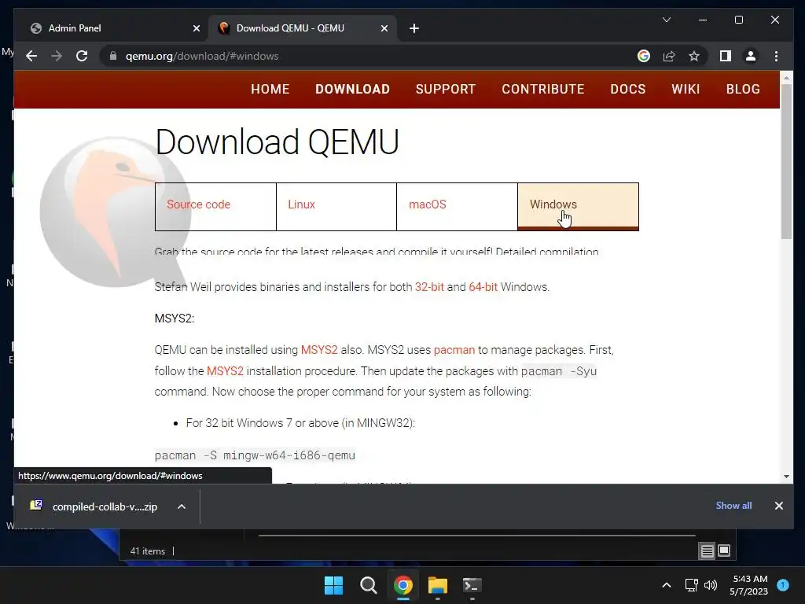This screenshot has width=805, height=604.
Task: Expand options for downloaded zip file
Action: click(x=182, y=506)
